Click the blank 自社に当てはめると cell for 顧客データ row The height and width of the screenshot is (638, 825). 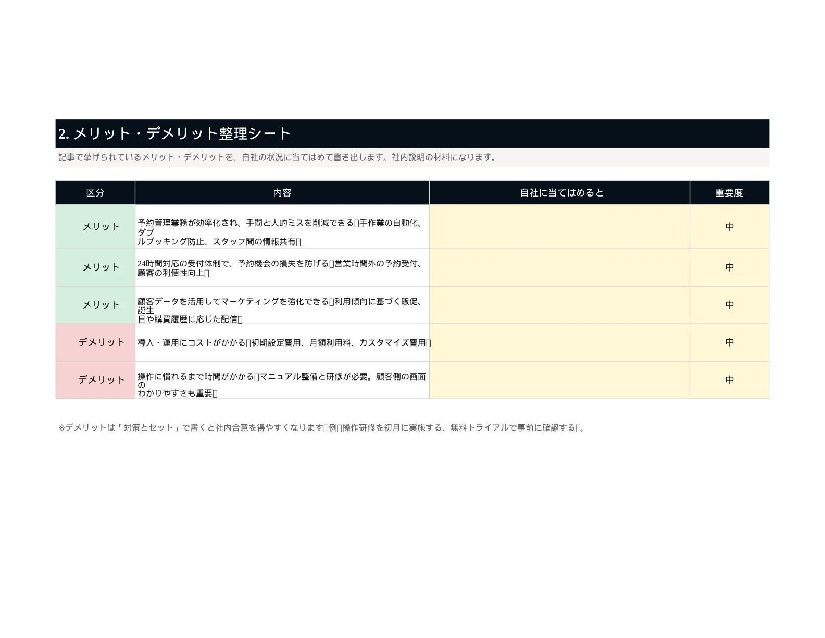tap(559, 305)
